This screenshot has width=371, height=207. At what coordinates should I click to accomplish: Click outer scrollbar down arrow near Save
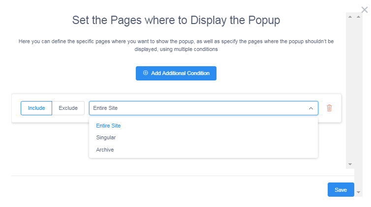[359, 192]
